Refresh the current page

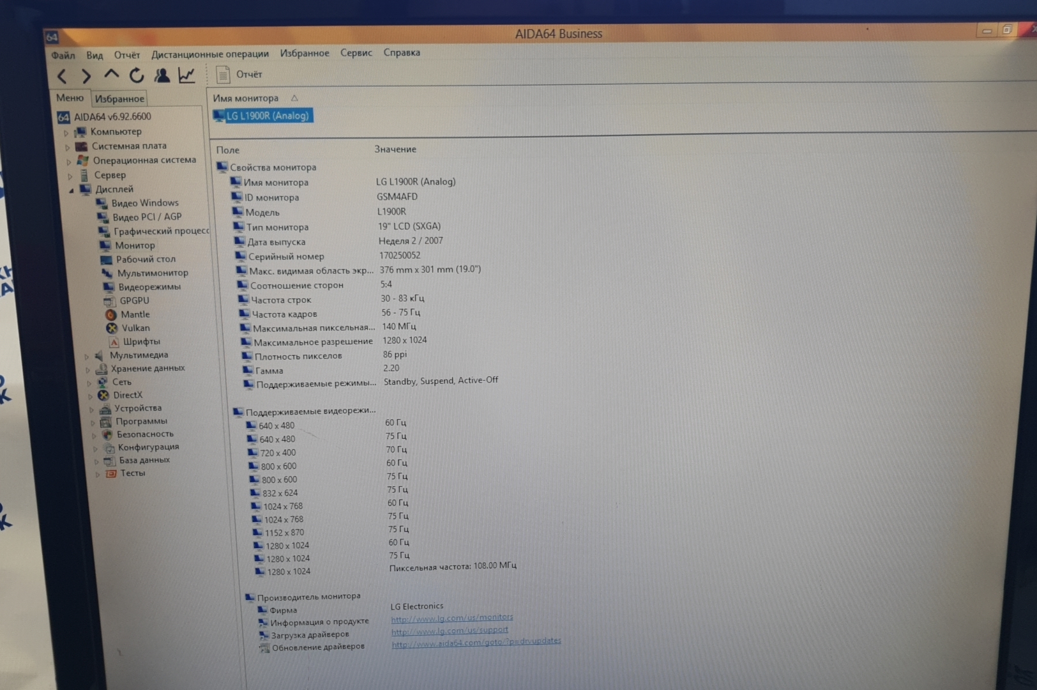(137, 76)
